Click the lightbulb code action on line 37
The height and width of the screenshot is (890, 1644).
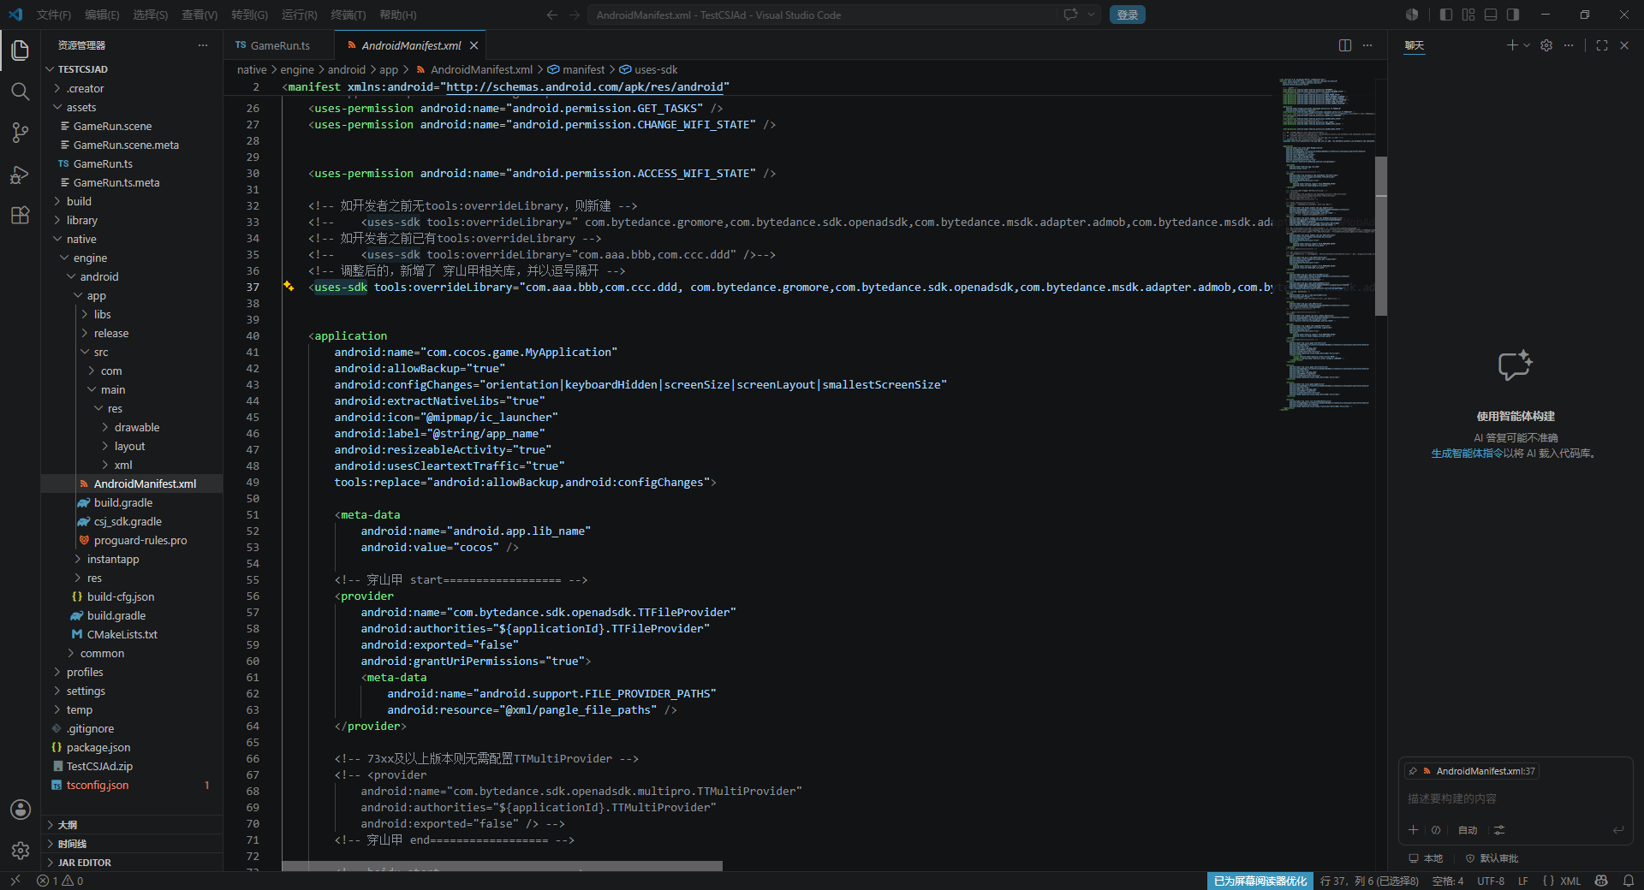click(x=289, y=286)
